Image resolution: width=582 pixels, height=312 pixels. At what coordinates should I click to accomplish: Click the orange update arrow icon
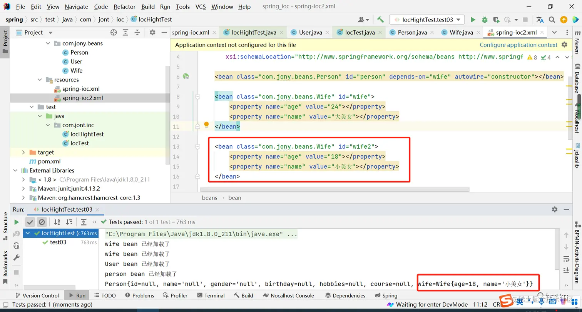point(564,20)
